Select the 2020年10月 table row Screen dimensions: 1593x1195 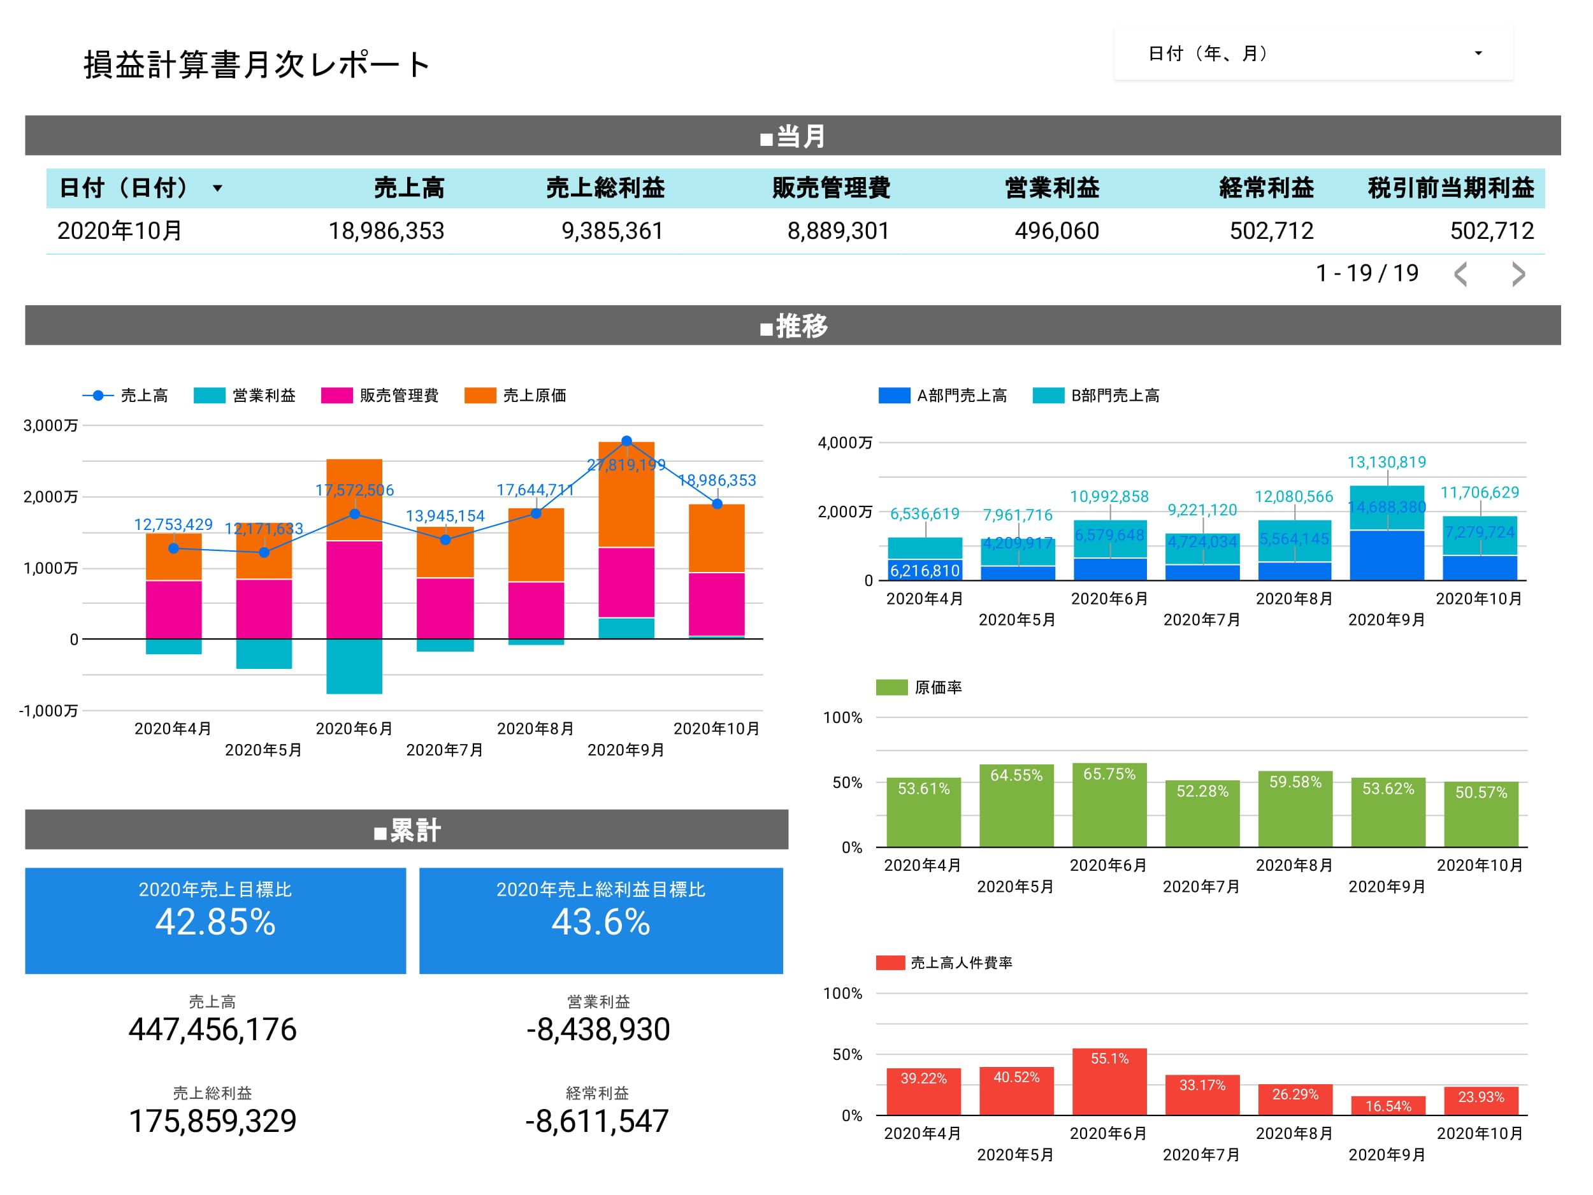pos(120,231)
